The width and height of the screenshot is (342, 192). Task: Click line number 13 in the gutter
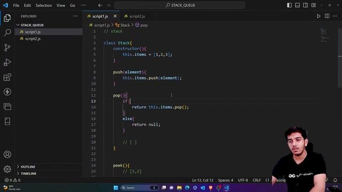[x=94, y=101]
